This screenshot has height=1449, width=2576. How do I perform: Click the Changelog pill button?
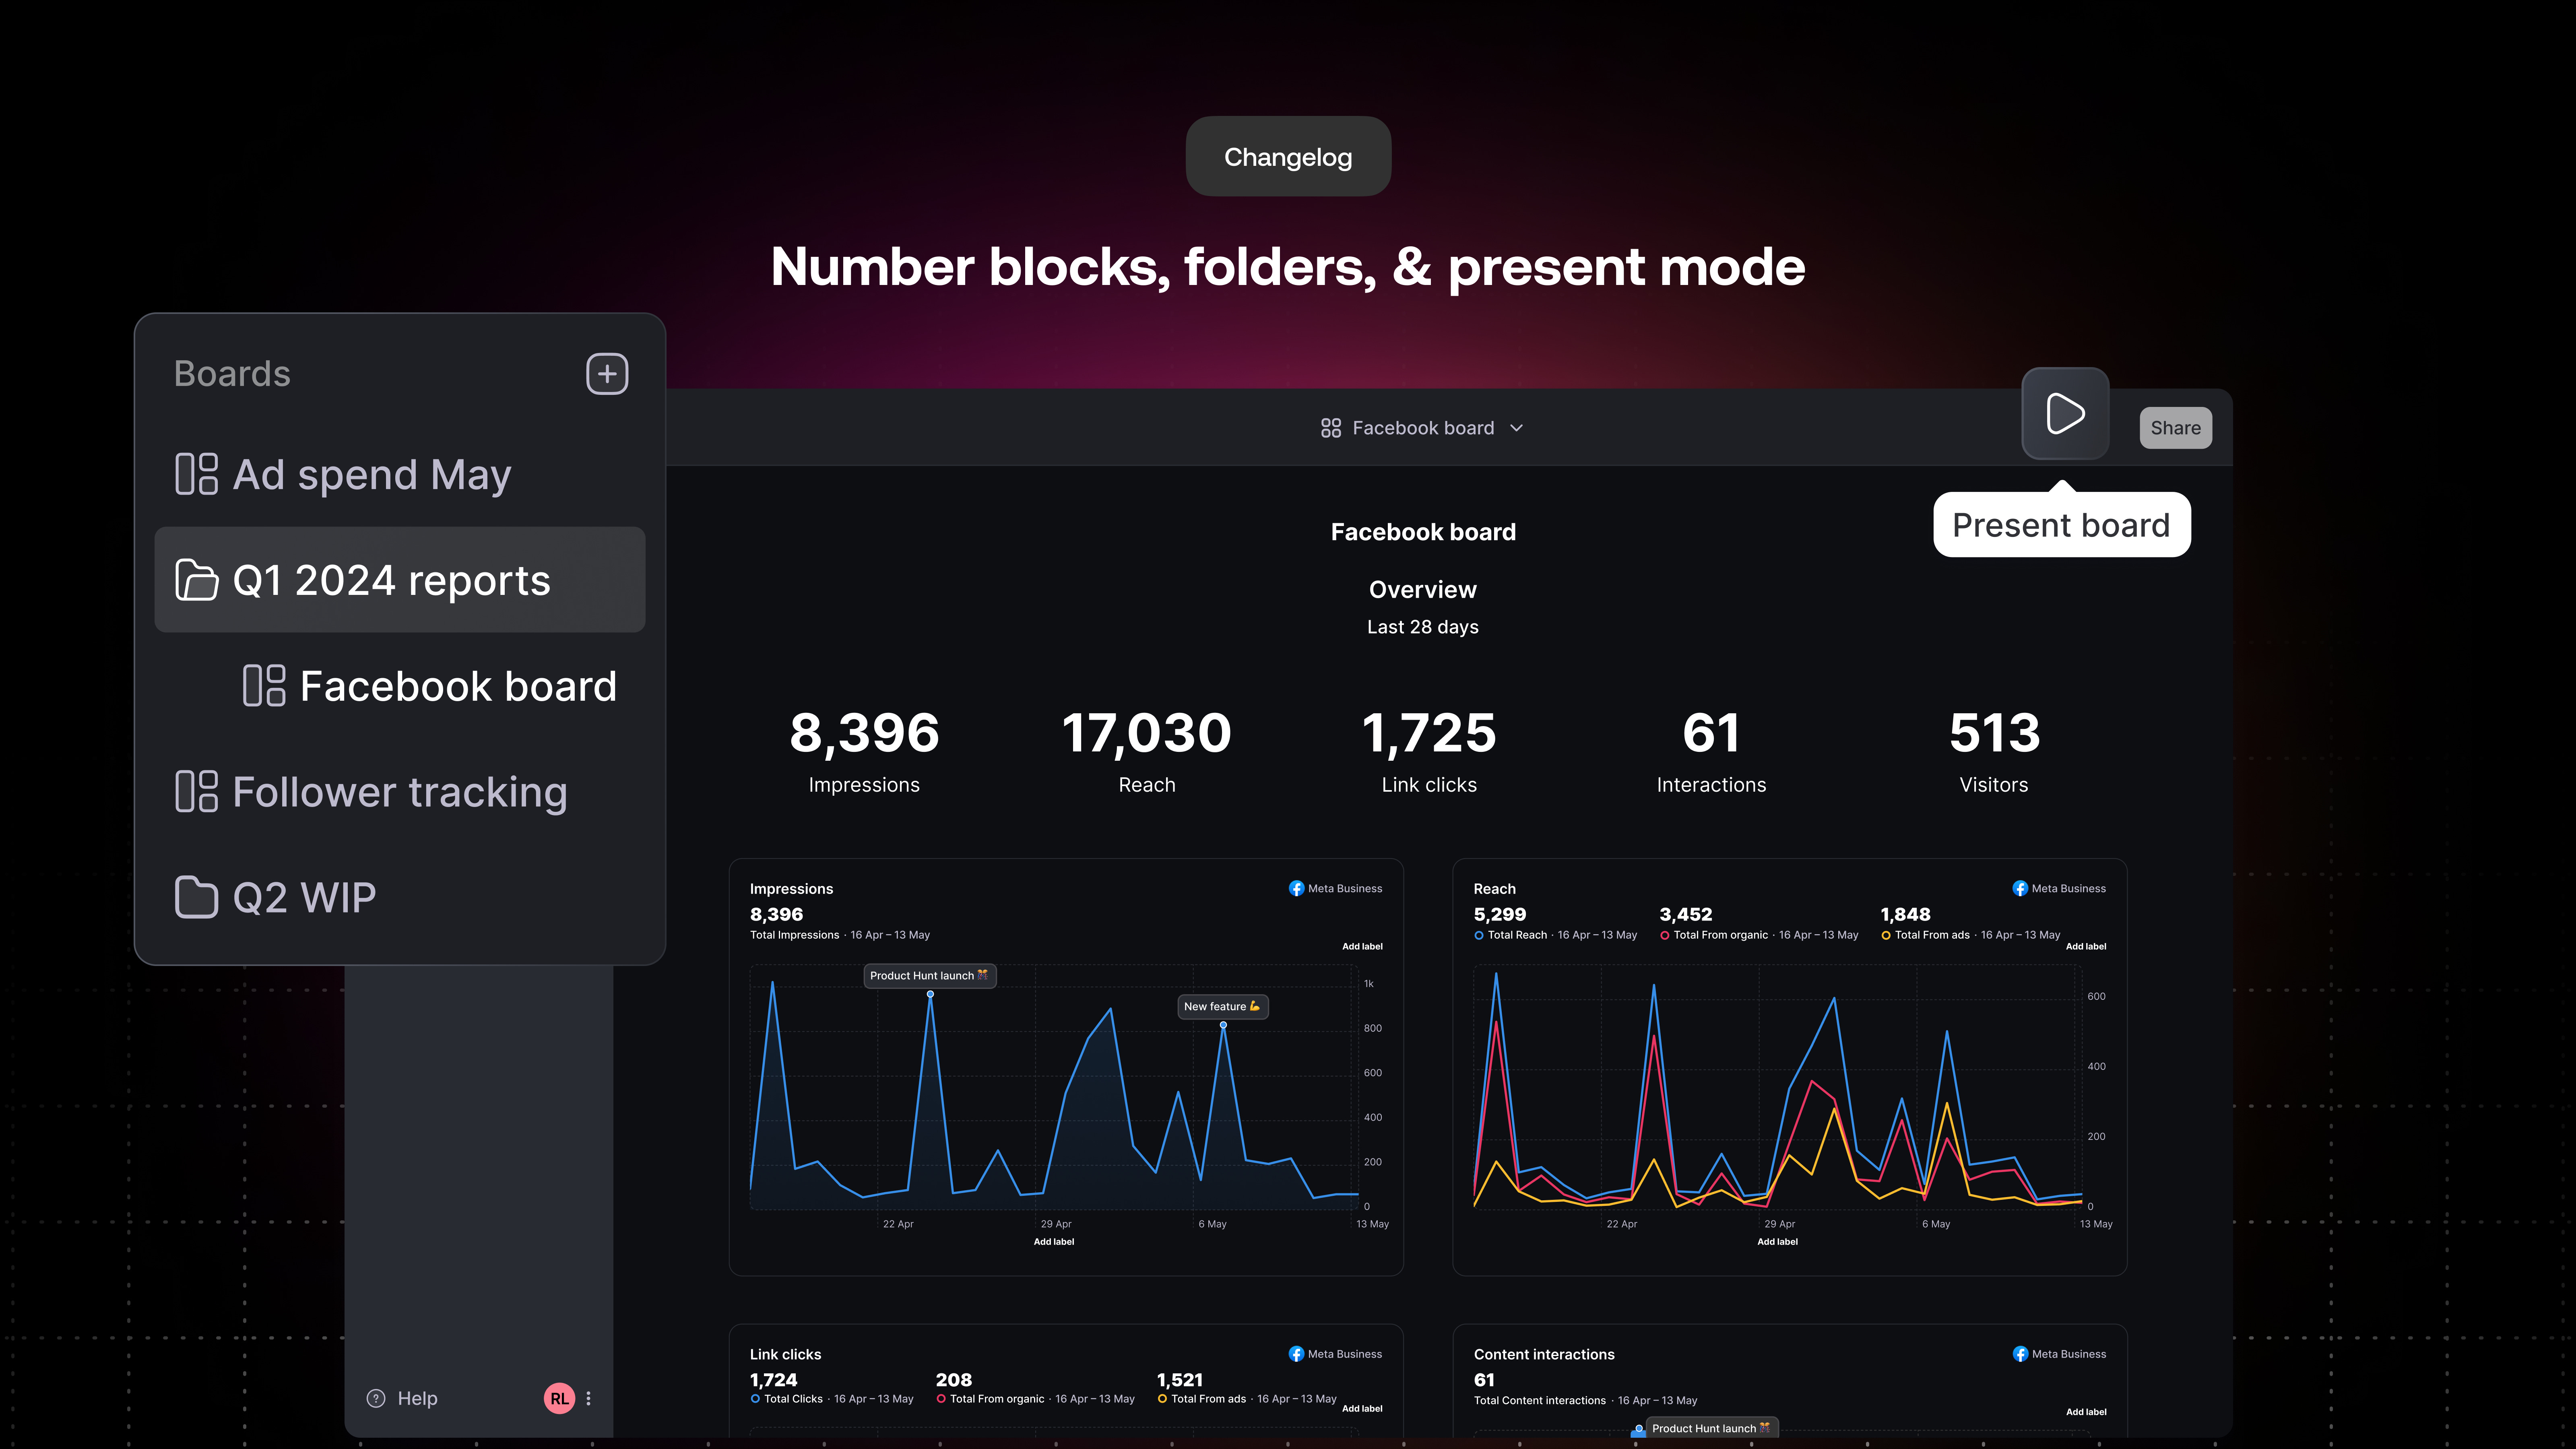click(1287, 157)
